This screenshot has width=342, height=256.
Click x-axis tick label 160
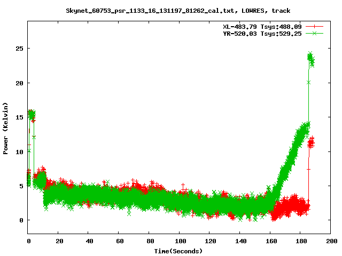[x=271, y=241]
